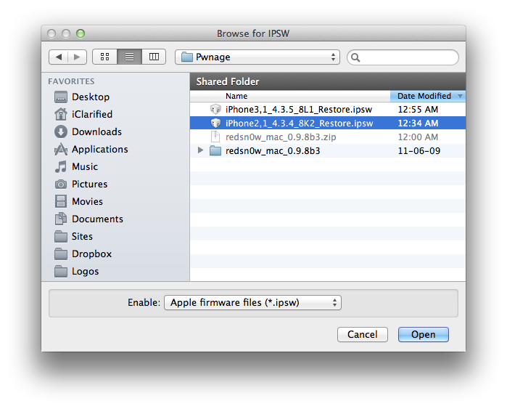
Task: Click the 12:55 AM date cell
Action: pos(418,110)
